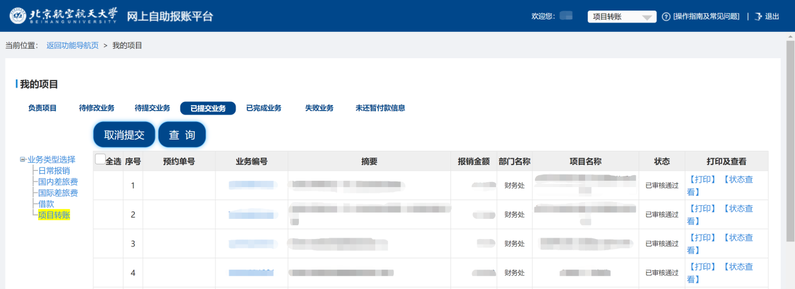The image size is (795, 289).
Task: Open the 待提交业务 tab
Action: [152, 108]
